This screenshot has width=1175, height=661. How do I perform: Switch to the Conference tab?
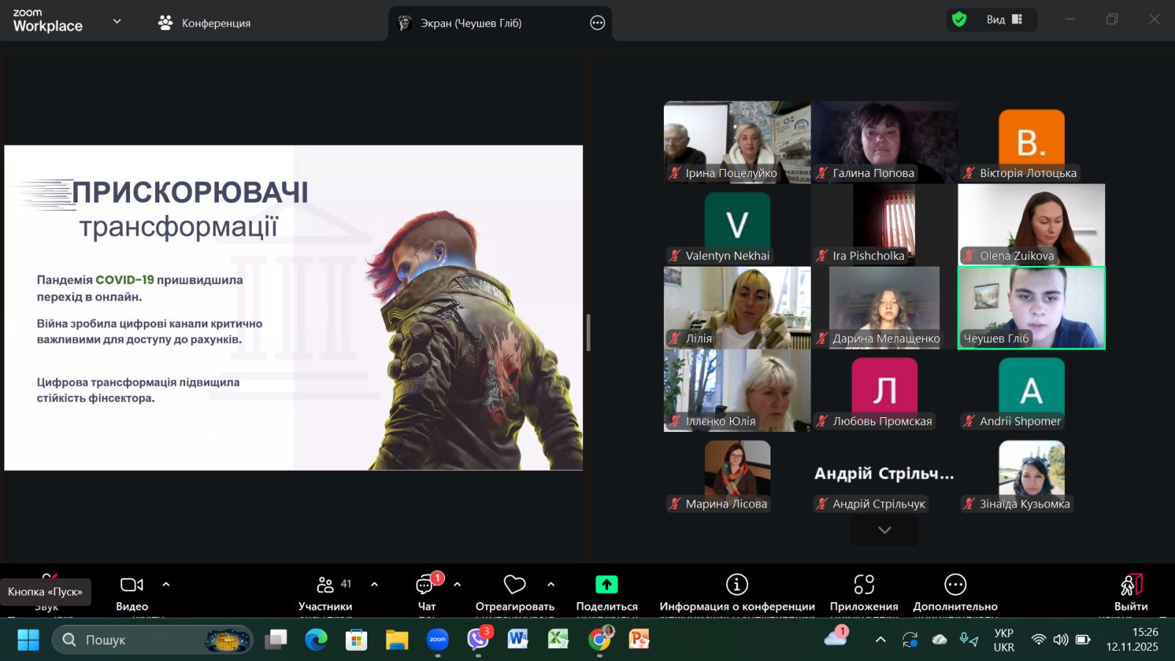pos(205,24)
